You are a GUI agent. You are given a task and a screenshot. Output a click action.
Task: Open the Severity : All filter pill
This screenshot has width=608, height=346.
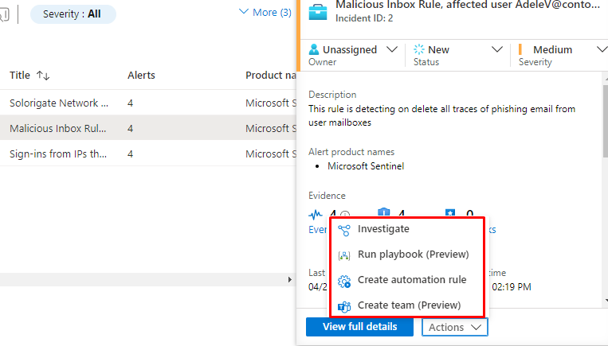pyautogui.click(x=73, y=14)
